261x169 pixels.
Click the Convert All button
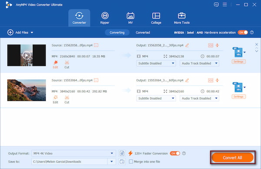[233, 158]
